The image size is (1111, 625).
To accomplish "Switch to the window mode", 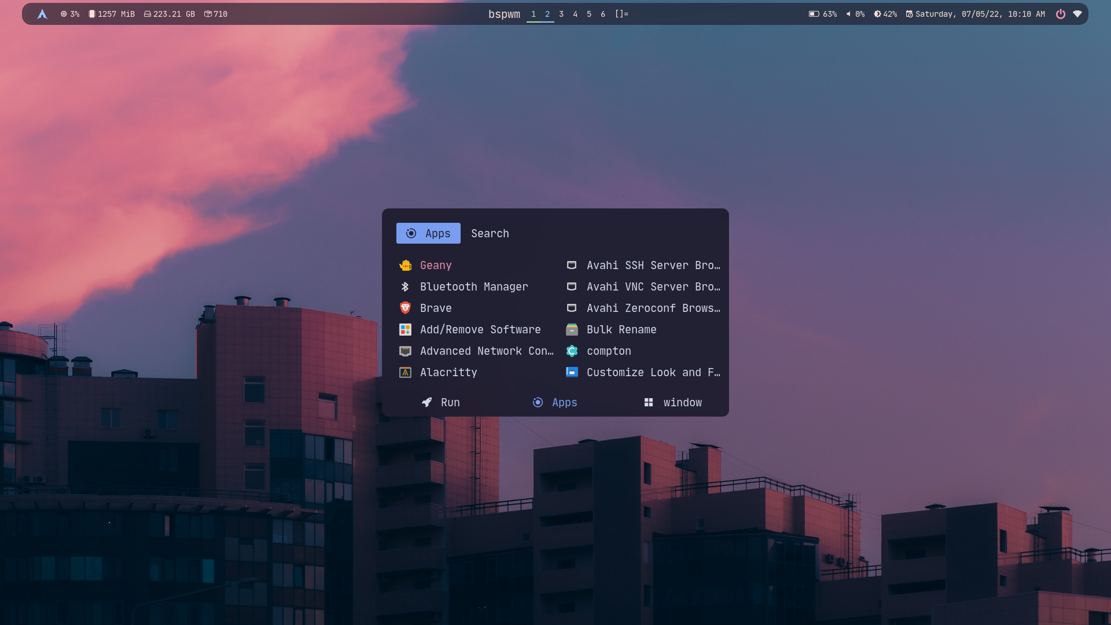I will tap(673, 403).
